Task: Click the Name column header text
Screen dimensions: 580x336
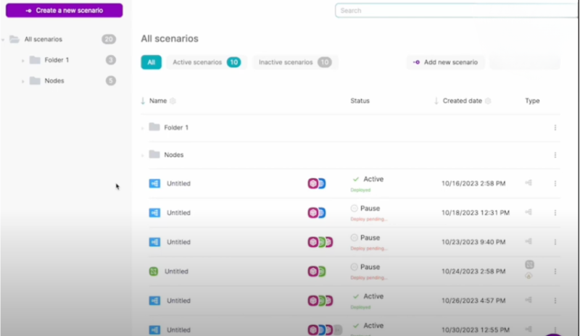Action: (158, 101)
